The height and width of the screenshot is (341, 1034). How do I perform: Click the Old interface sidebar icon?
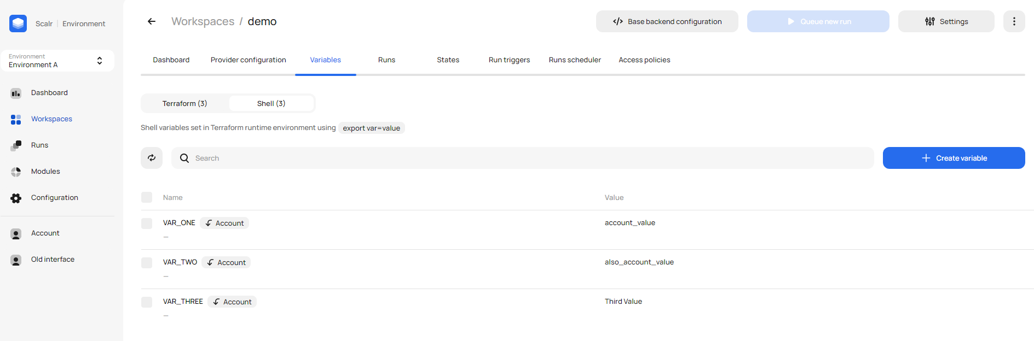click(16, 260)
